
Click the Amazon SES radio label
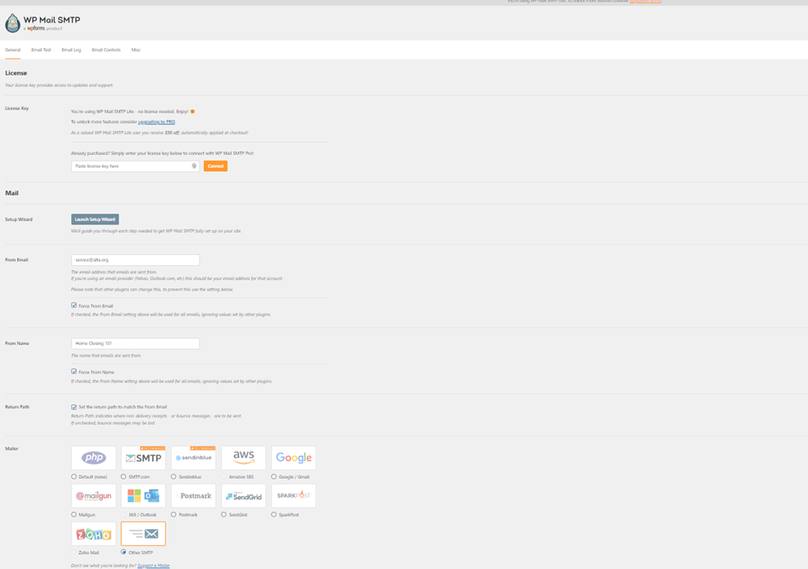click(x=241, y=477)
